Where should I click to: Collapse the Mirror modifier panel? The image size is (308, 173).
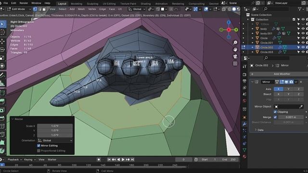pos(252,82)
